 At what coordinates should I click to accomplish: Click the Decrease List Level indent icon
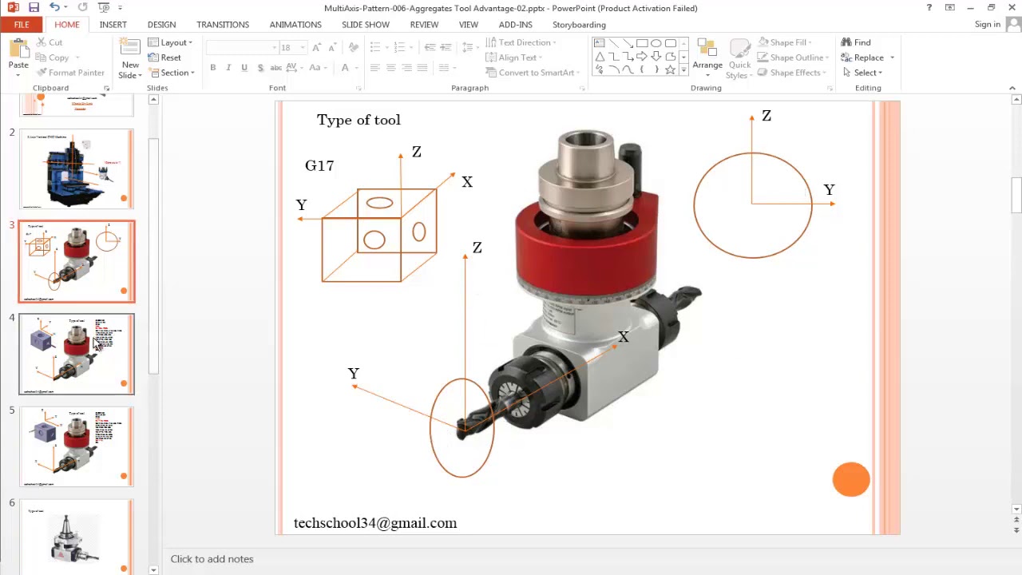coord(430,48)
